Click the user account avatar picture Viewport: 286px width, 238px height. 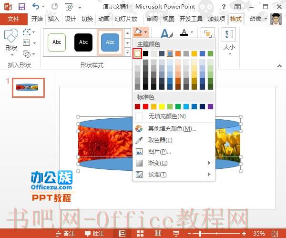point(276,19)
